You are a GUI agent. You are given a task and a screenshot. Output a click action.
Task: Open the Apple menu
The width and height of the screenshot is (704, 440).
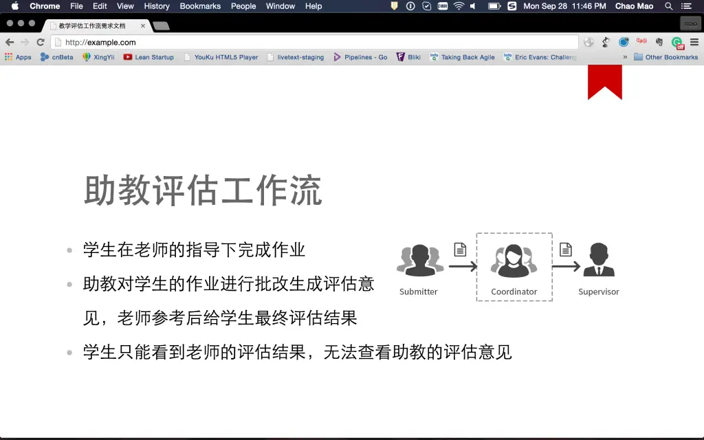coord(15,5)
